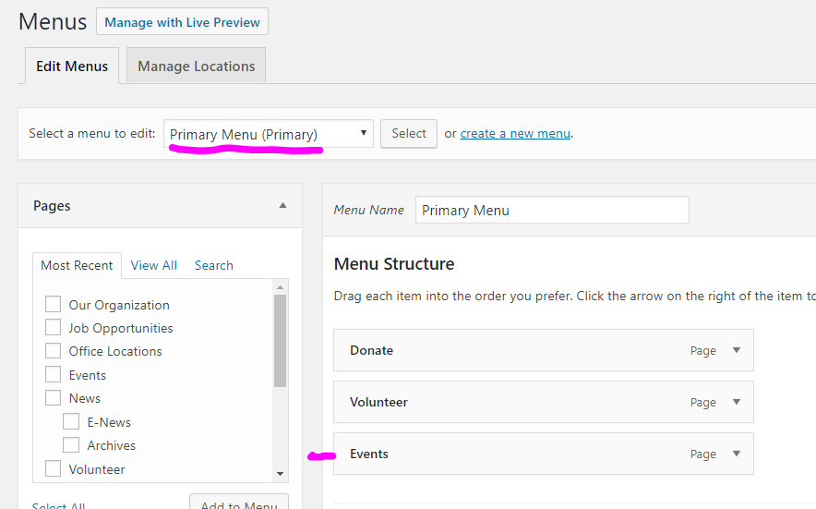Viewport: 816px width, 509px height.
Task: Open the Primary Menu selection dropdown
Action: [269, 134]
